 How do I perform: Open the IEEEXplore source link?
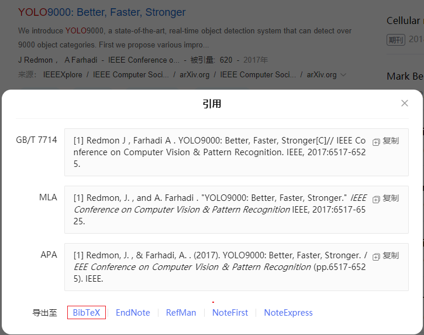[63, 74]
